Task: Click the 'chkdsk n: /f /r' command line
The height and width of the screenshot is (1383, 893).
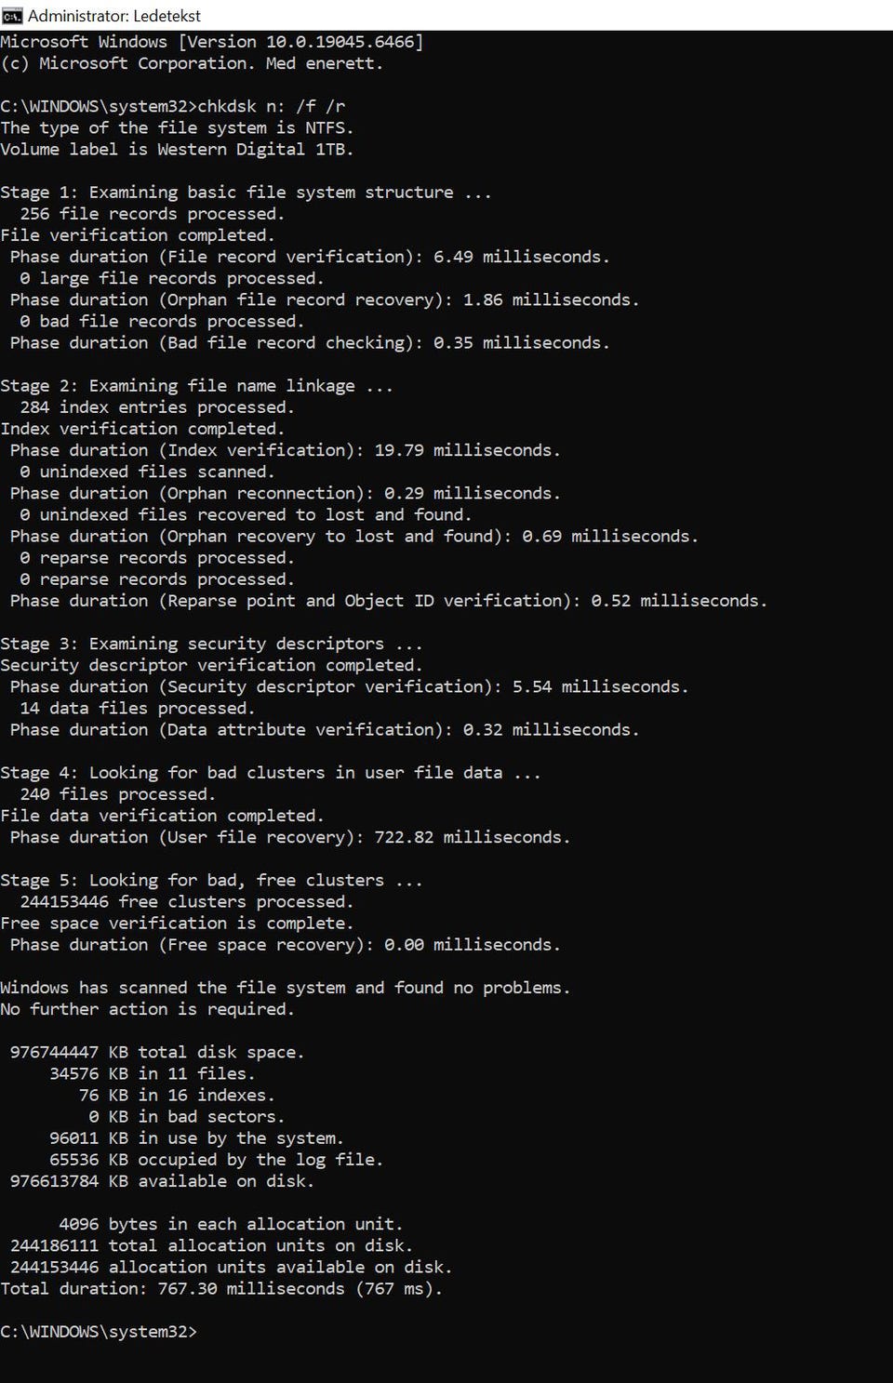Action: (x=173, y=106)
